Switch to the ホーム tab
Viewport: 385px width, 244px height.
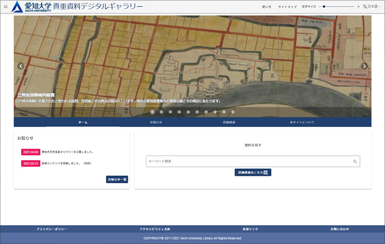[x=83, y=122]
